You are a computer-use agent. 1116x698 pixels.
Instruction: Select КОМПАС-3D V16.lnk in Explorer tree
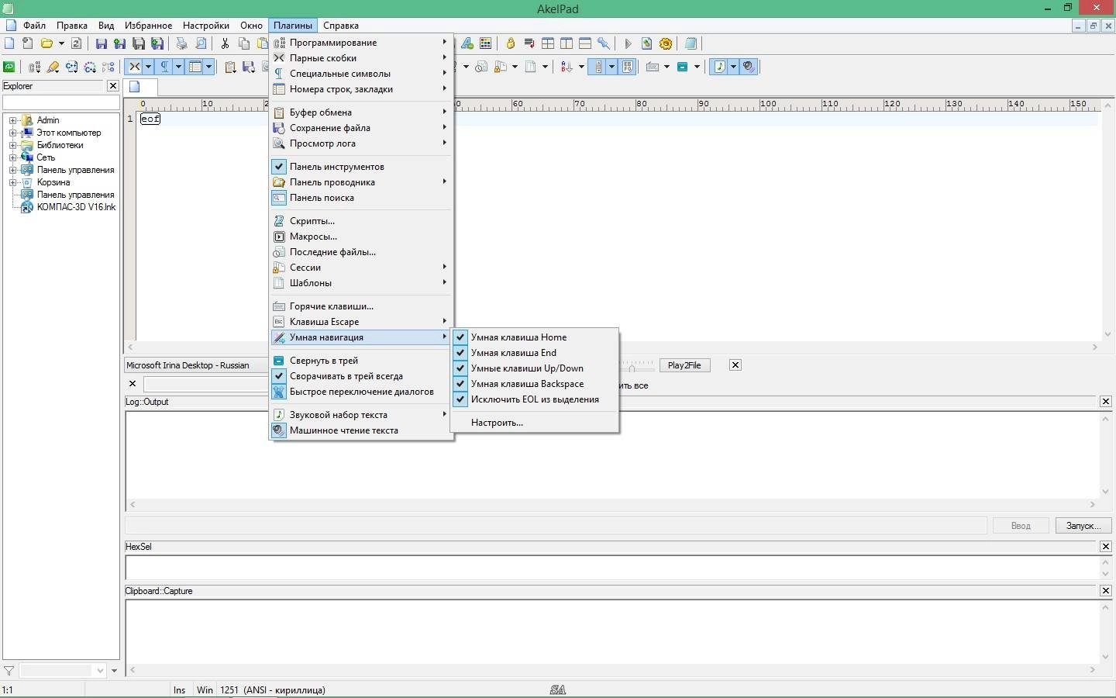[76, 207]
